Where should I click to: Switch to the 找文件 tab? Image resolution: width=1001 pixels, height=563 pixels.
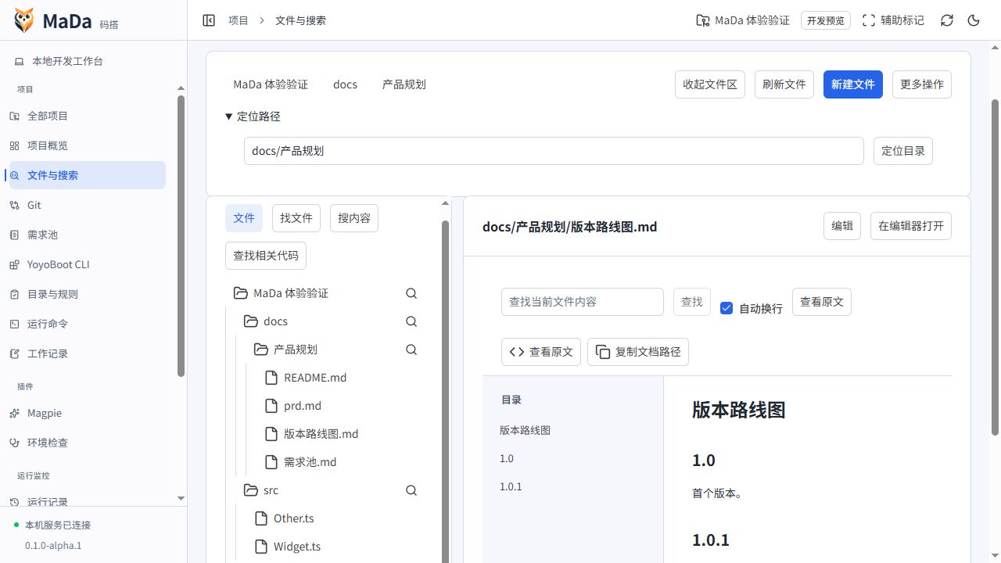click(296, 218)
